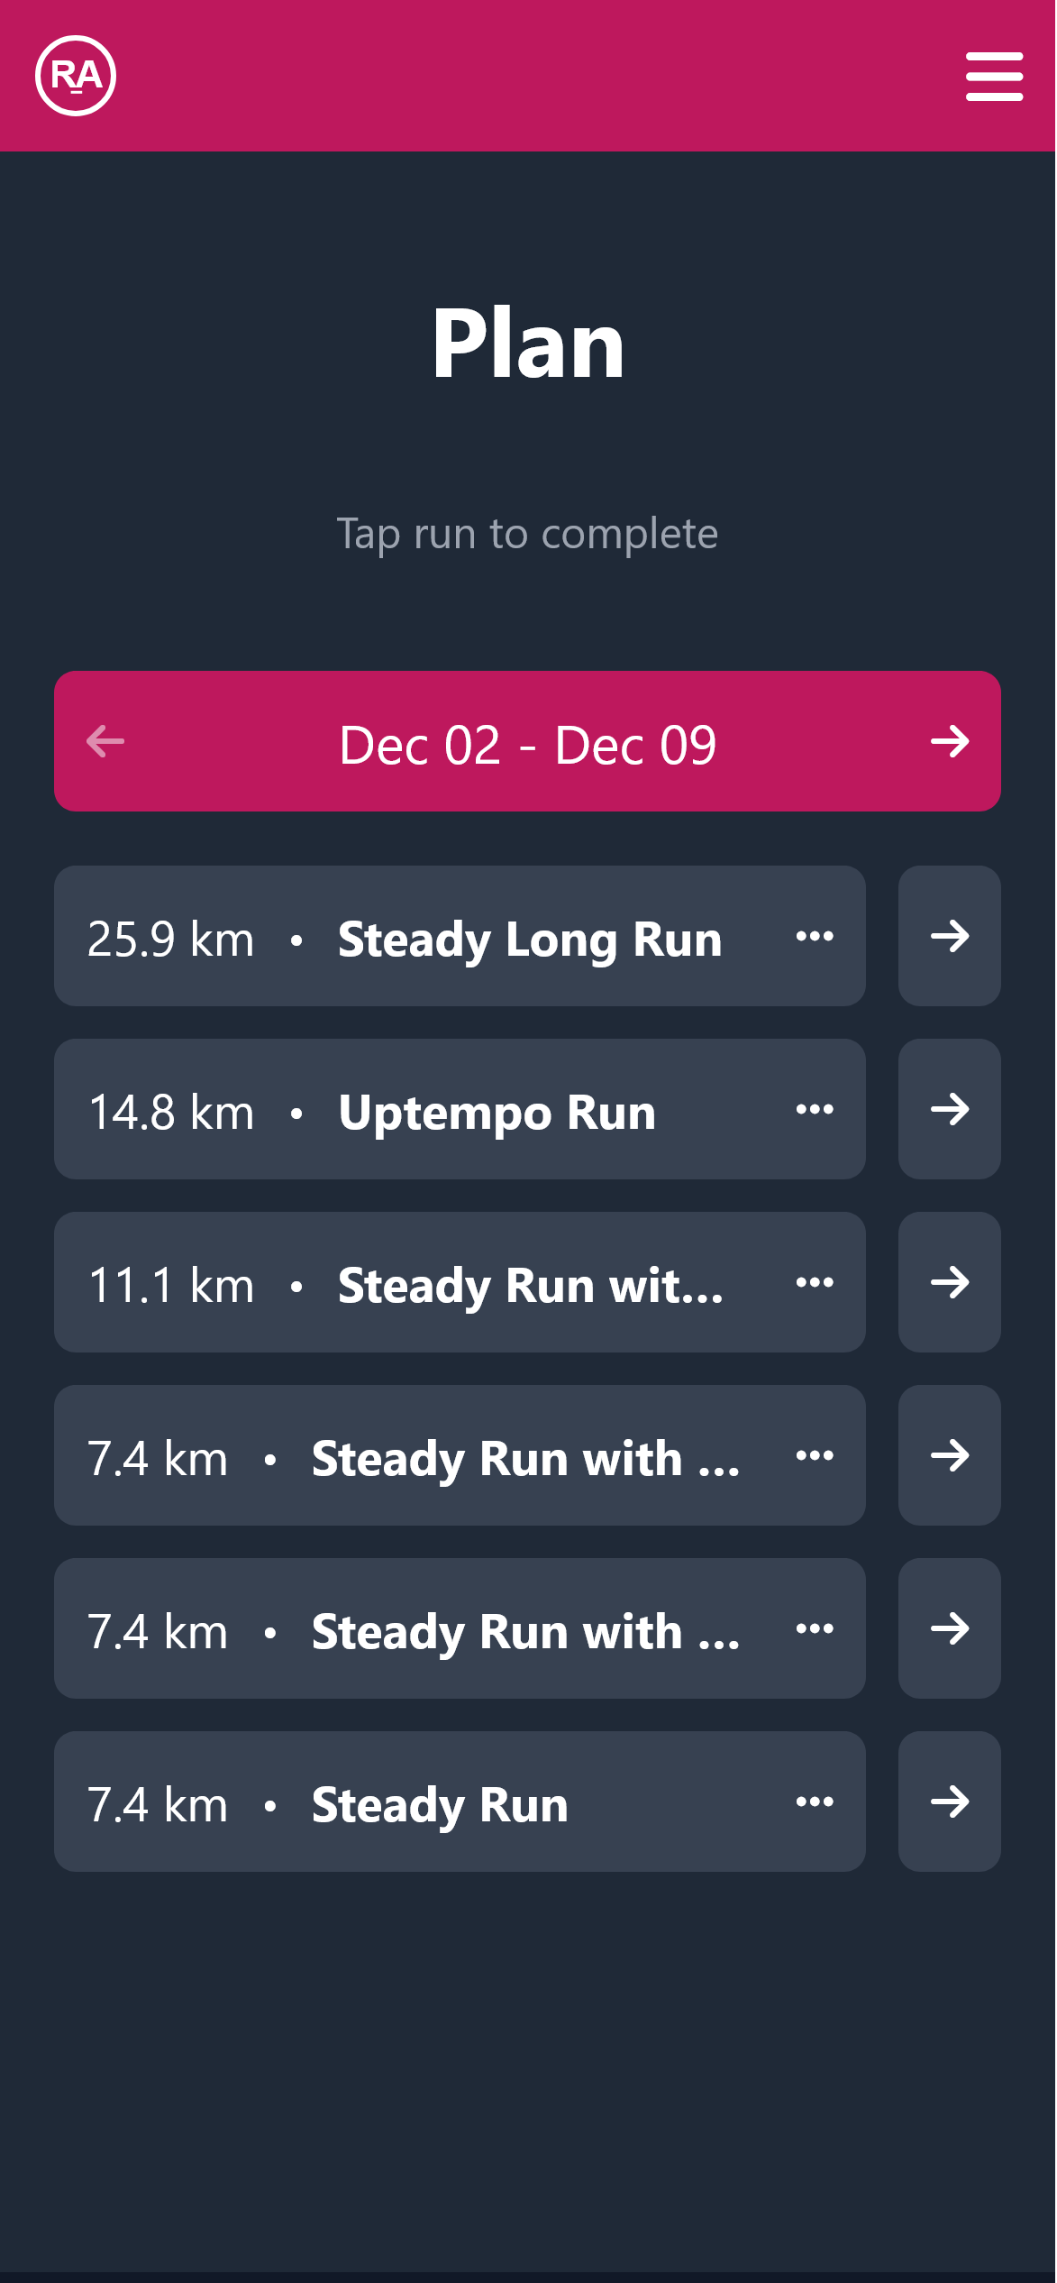The width and height of the screenshot is (1057, 2283).
Task: Open arrow button beside last Steady Run
Action: click(x=950, y=1802)
